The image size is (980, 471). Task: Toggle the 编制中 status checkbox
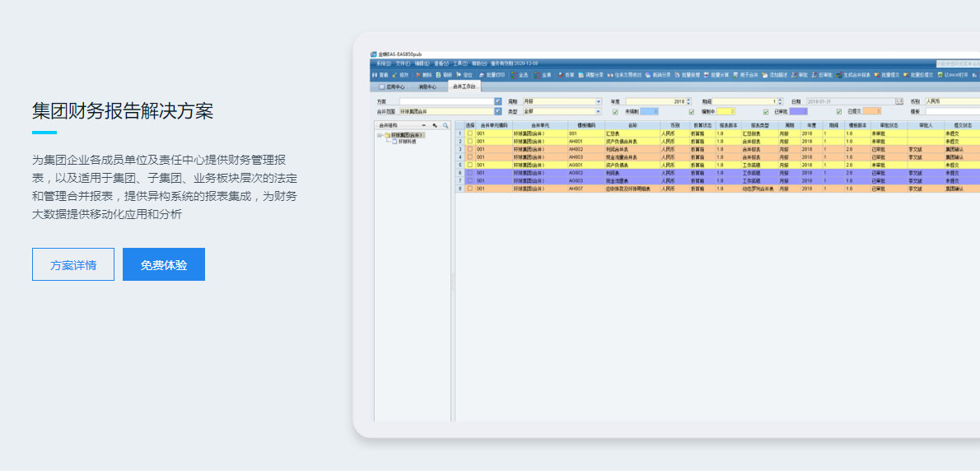click(691, 112)
